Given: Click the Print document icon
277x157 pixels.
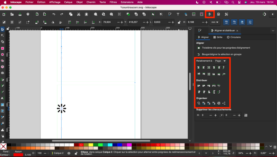Looking at the screenshot, I should 28,14.
